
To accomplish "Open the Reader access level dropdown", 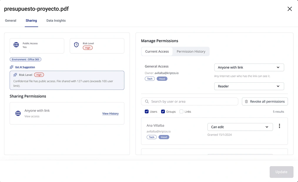I will pos(249,86).
